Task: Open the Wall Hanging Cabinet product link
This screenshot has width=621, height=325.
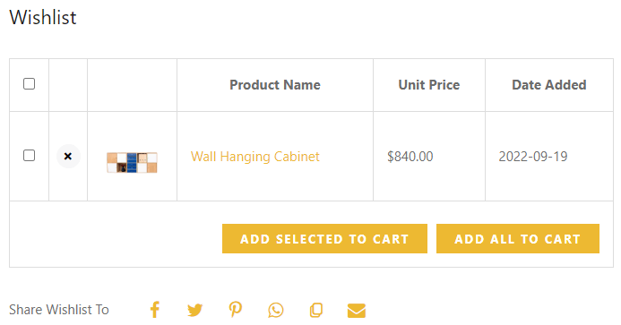Action: point(255,157)
